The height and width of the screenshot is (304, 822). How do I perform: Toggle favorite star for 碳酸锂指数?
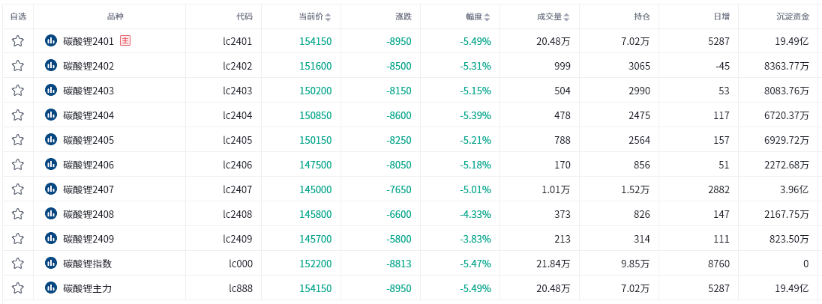click(x=18, y=263)
